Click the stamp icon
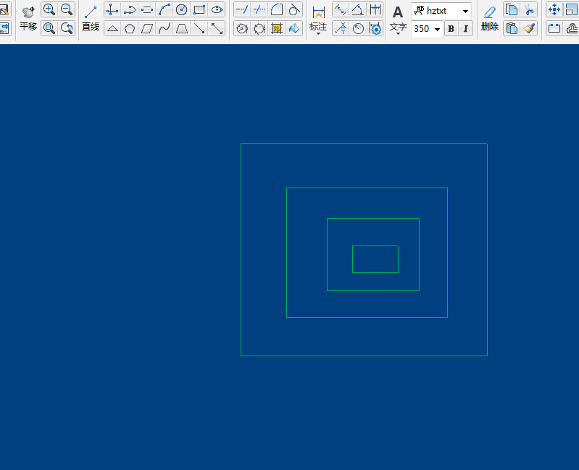The image size is (579, 470). [x=571, y=28]
